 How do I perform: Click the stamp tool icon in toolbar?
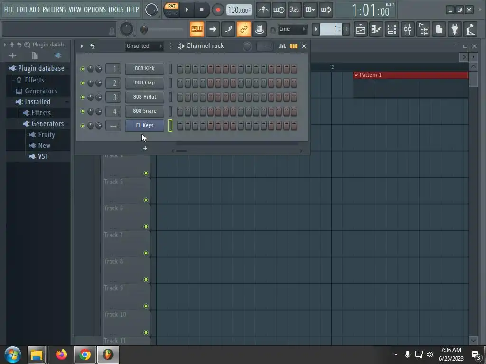pos(260,29)
